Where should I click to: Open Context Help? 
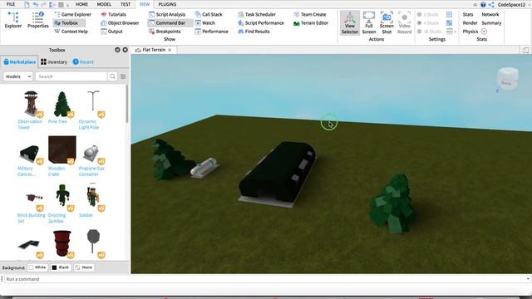(x=71, y=32)
